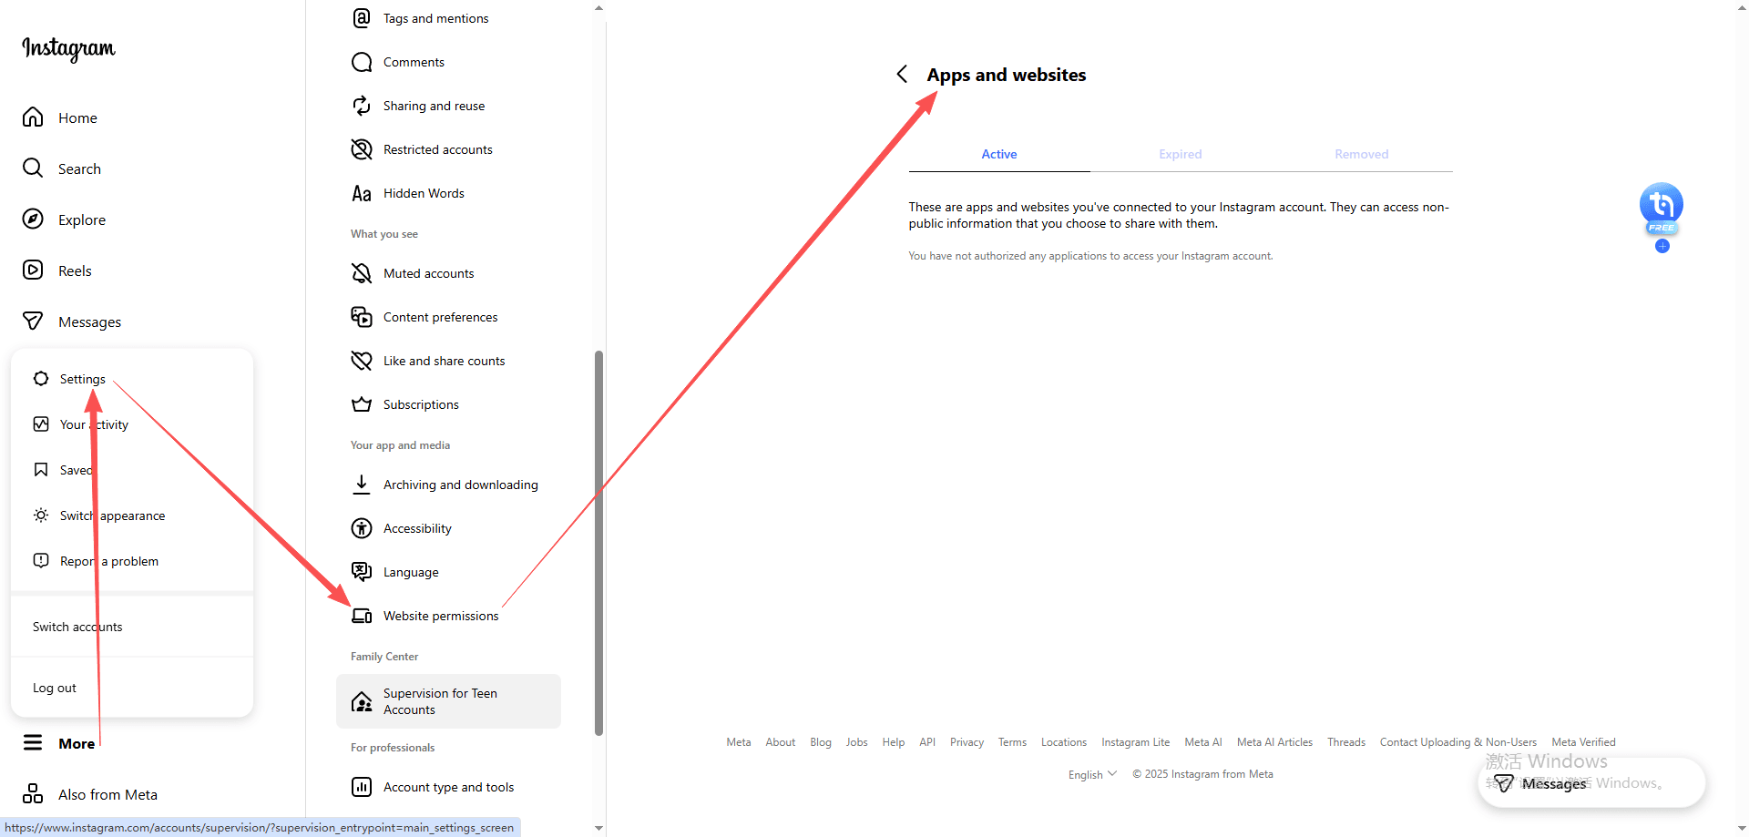Viewport: 1749px width, 837px height.
Task: Open the Instagram Lite footer link
Action: click(1135, 742)
